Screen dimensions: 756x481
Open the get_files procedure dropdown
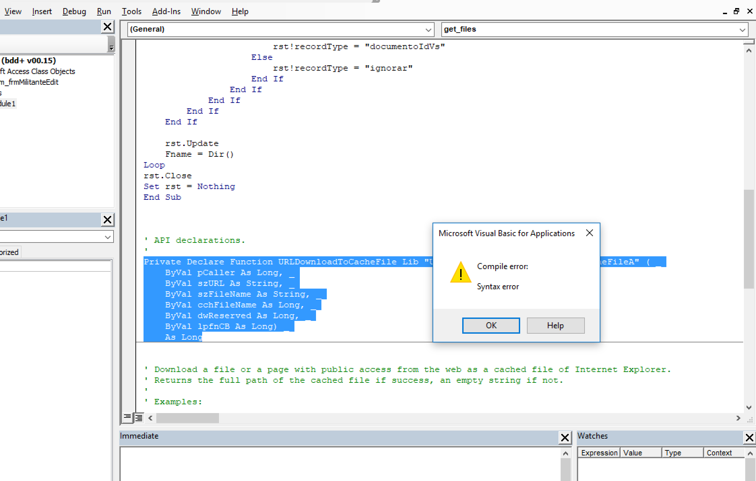coord(595,29)
